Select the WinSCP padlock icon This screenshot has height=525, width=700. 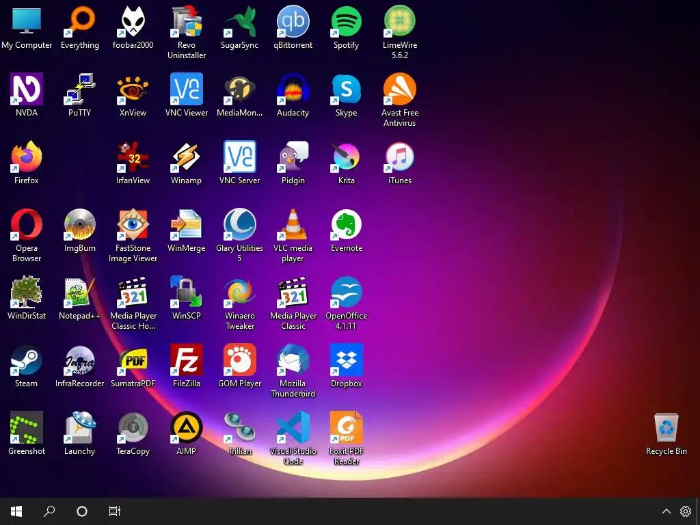(x=186, y=293)
